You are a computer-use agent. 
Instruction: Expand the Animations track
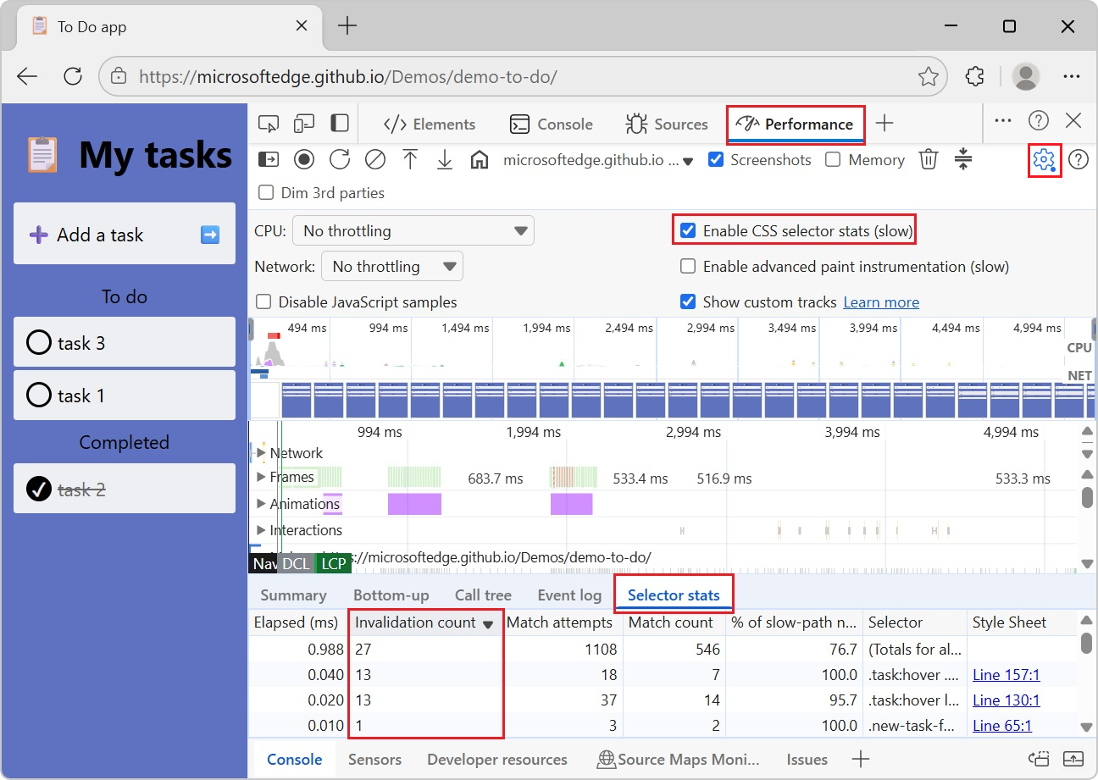click(x=261, y=504)
